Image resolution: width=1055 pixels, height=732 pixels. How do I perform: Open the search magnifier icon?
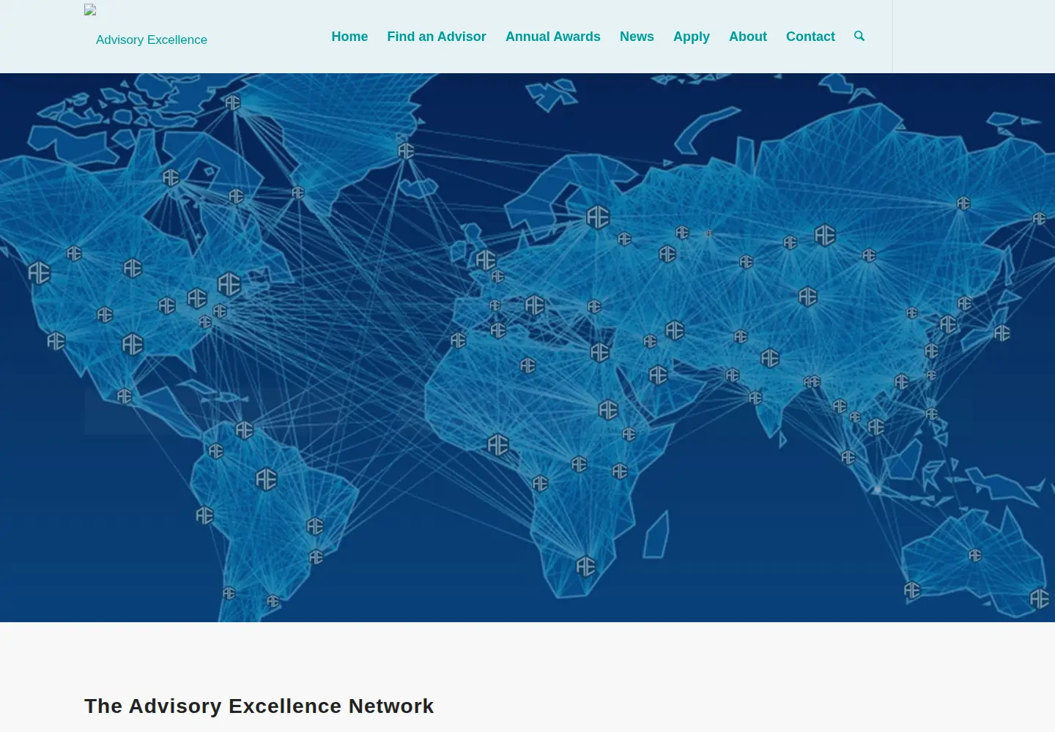tap(859, 36)
